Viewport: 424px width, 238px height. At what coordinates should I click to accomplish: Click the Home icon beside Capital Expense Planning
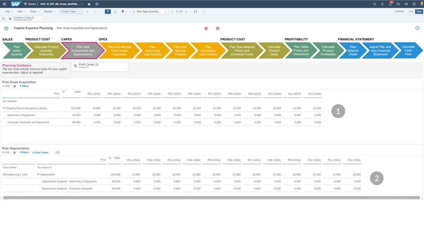click(x=6, y=29)
